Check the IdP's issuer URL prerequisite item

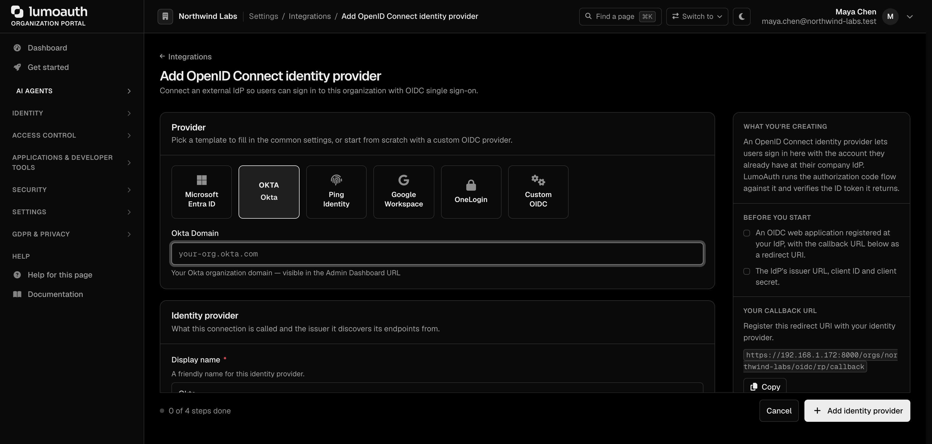point(746,271)
